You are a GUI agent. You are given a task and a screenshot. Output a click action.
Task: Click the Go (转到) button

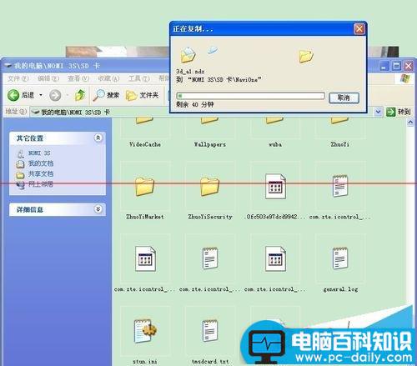coord(399,112)
